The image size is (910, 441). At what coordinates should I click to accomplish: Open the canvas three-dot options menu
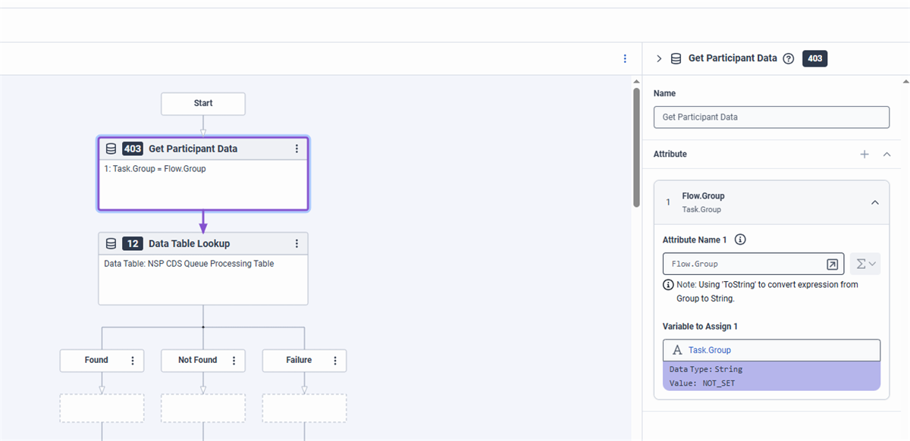click(x=625, y=58)
